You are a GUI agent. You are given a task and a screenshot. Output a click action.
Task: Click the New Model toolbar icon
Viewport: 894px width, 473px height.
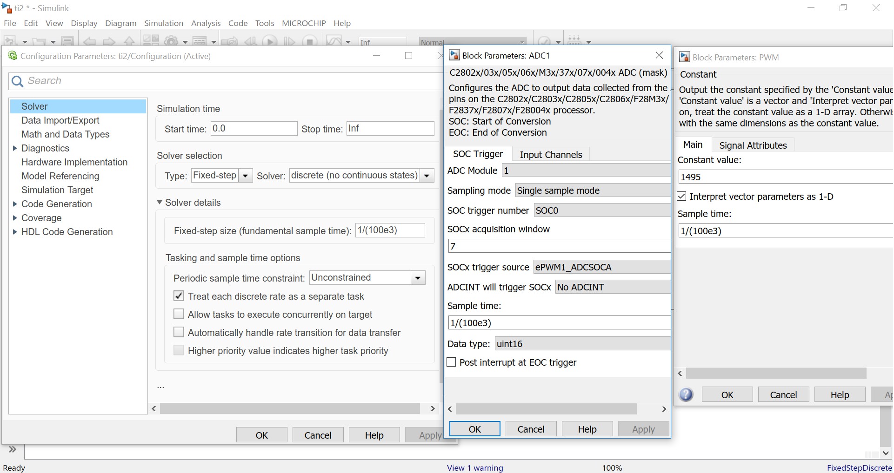click(11, 41)
